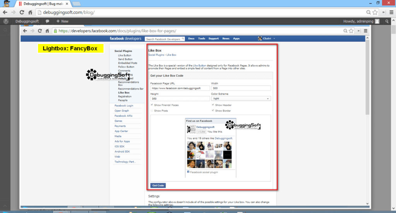Screen dimensions: 396x213
Task: Open the WordPress logo menu in the admin bar
Action: pyautogui.click(x=6, y=22)
